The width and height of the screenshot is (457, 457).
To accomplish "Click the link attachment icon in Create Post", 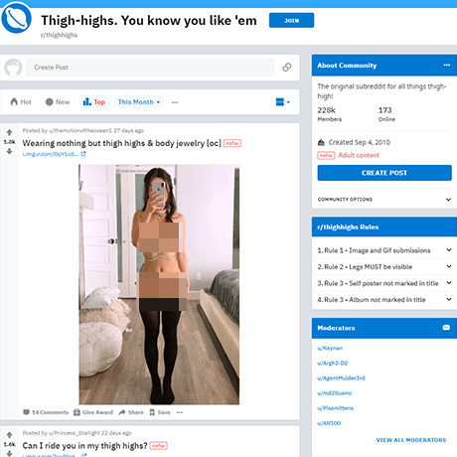I will pos(287,68).
